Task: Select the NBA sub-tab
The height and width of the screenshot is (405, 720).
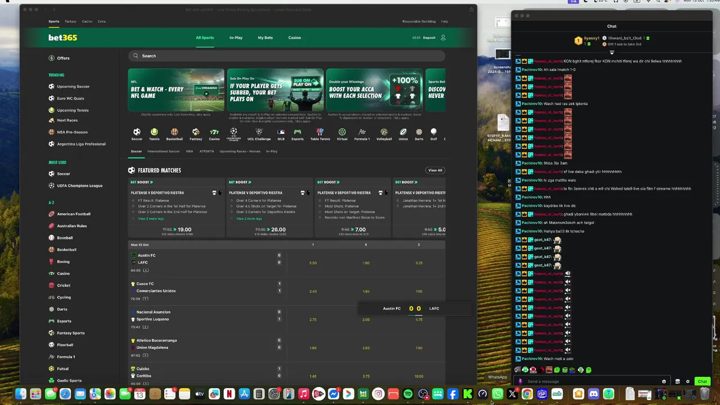Action: (x=190, y=151)
